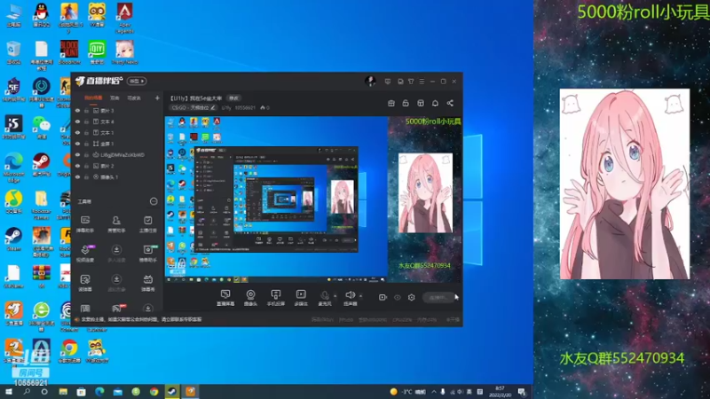Open the Windows Start button

pos(8,392)
